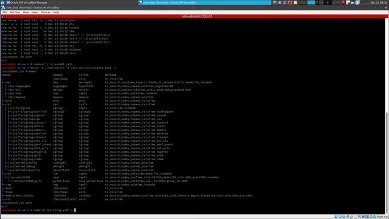Viewport: 389px width, 219px height.
Task: Select the highlighted blue workspace in the switcher
Action: 311,2
